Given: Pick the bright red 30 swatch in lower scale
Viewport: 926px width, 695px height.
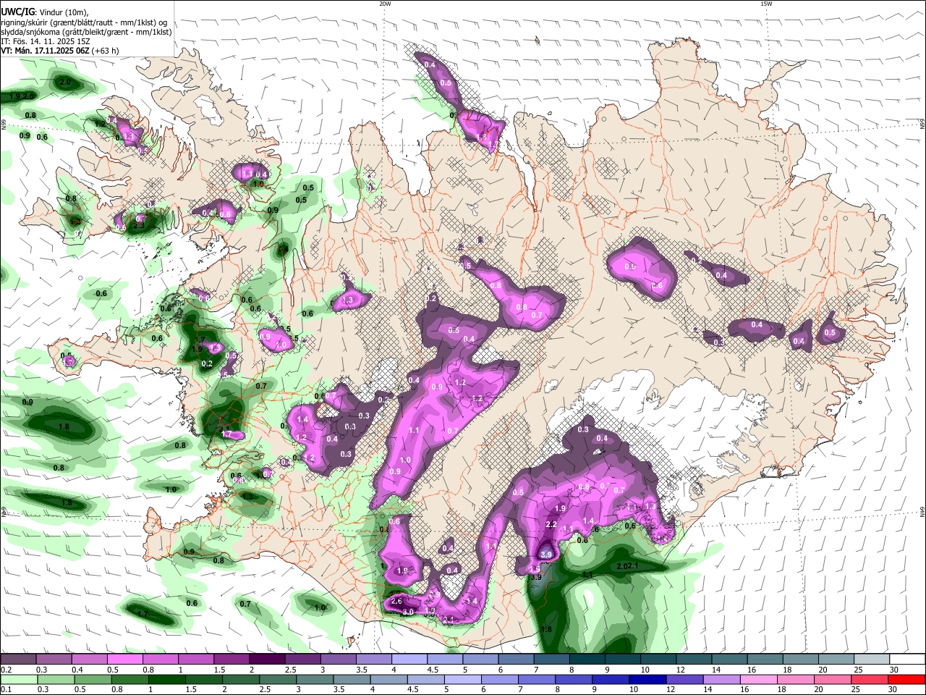Looking at the screenshot, I should pos(905,680).
